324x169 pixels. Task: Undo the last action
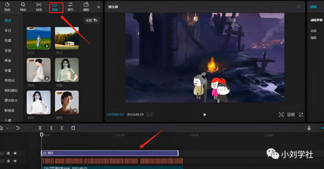tap(18, 128)
